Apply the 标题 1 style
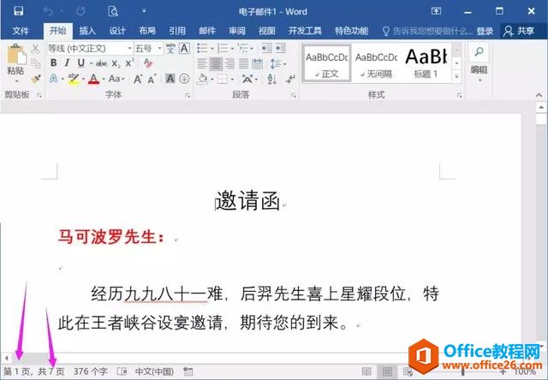The width and height of the screenshot is (548, 380). pyautogui.click(x=426, y=63)
